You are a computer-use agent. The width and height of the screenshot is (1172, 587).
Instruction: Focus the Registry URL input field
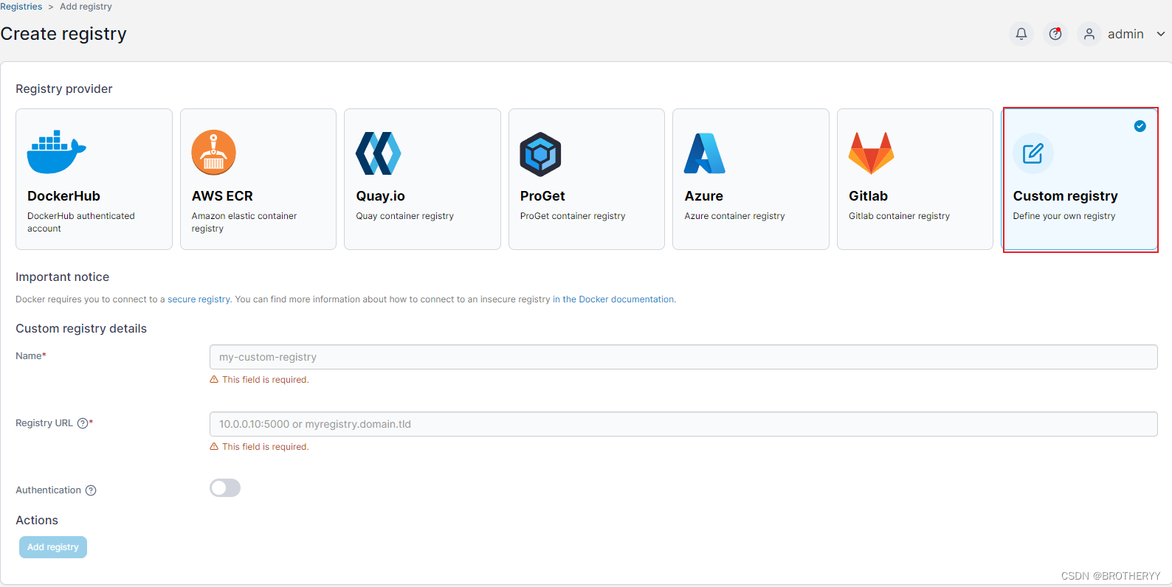(x=683, y=424)
